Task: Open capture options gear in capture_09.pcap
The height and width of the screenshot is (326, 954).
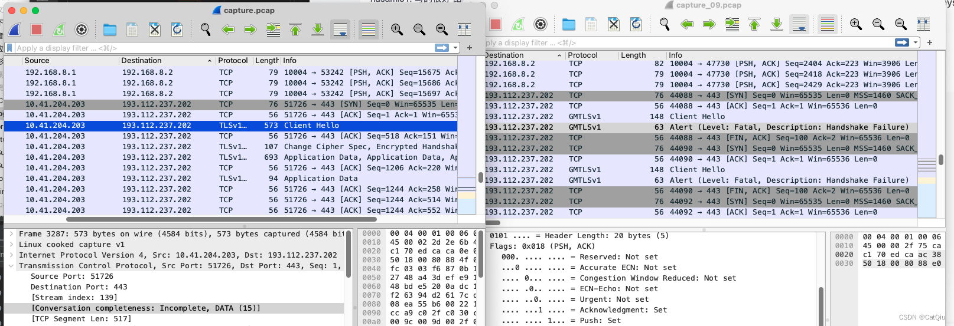Action: (541, 24)
